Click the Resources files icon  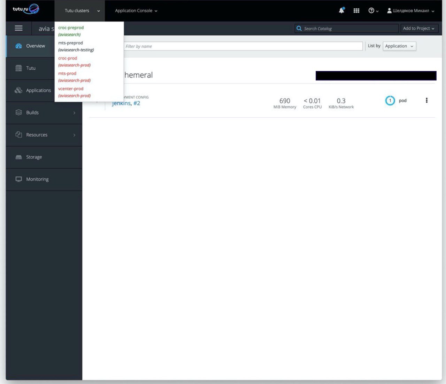point(19,134)
